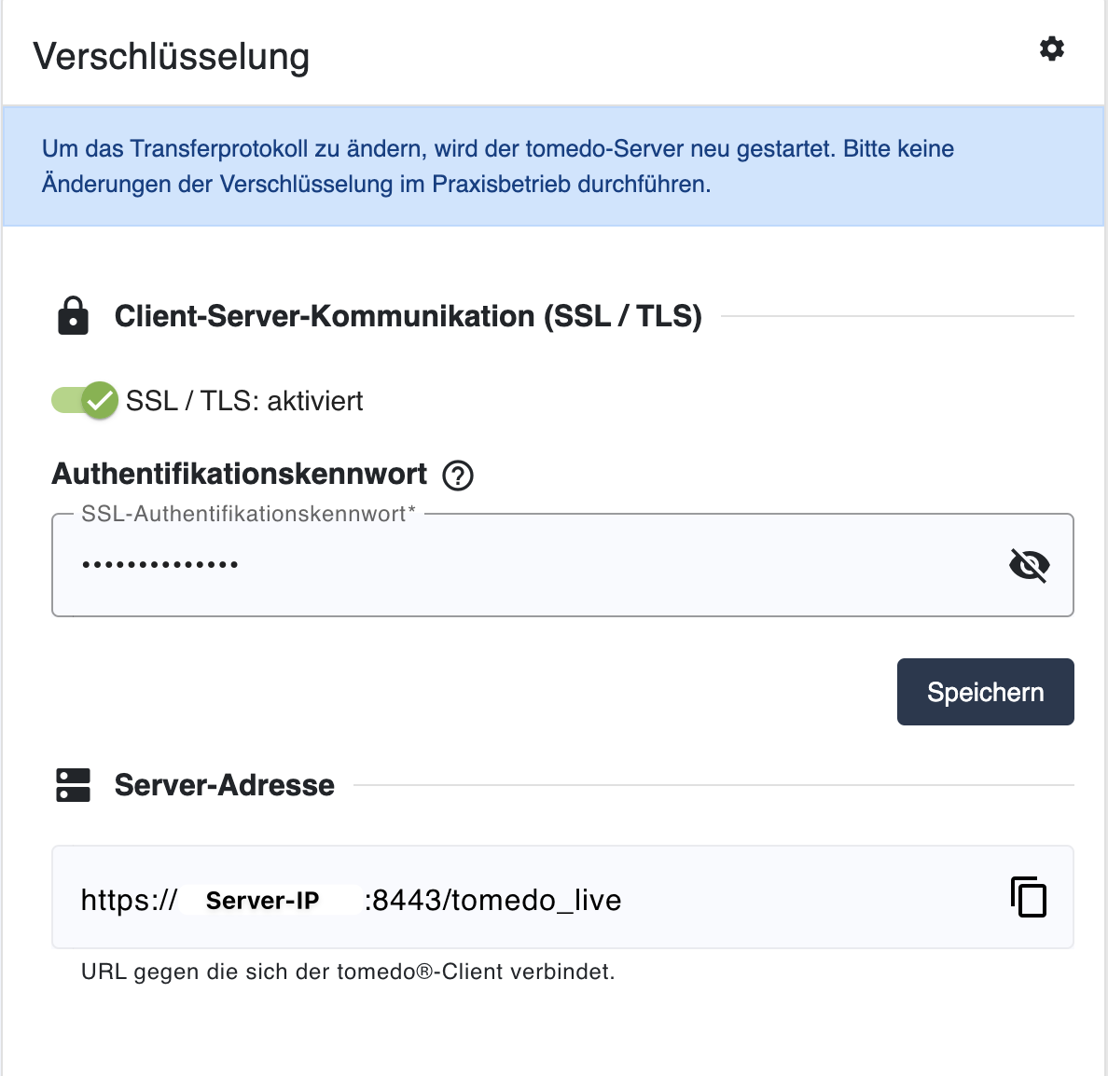Click the lock icon beside Client-Server-Kommunikation
The image size is (1108, 1076).
click(x=73, y=316)
